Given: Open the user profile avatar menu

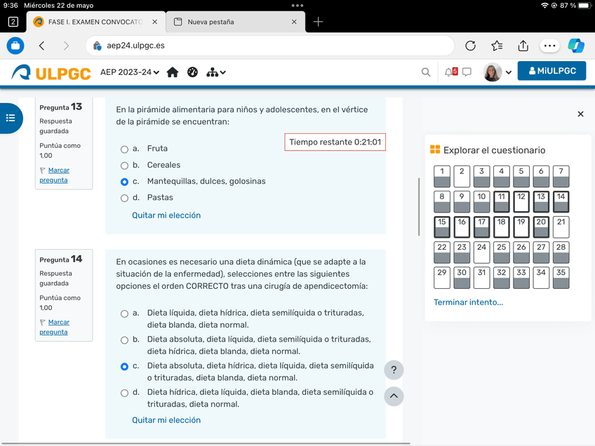Looking at the screenshot, I should coord(497,72).
